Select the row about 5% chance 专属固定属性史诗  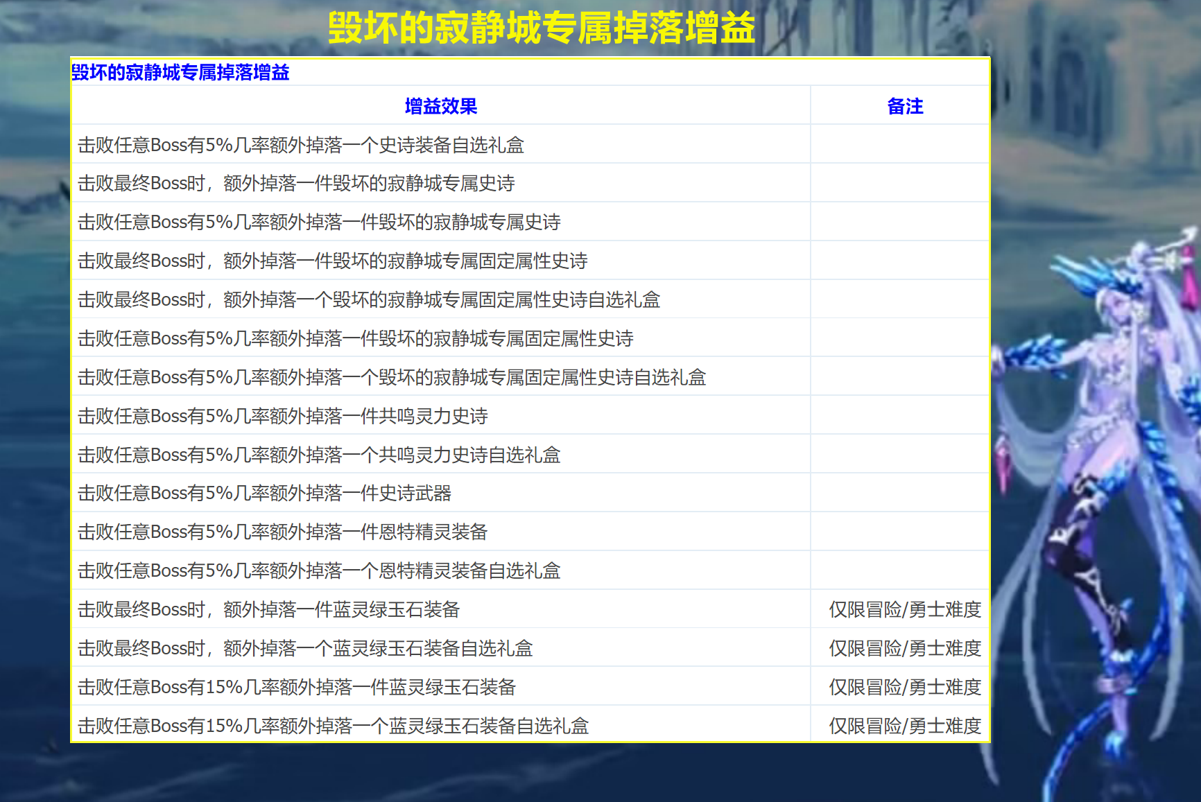pos(359,339)
